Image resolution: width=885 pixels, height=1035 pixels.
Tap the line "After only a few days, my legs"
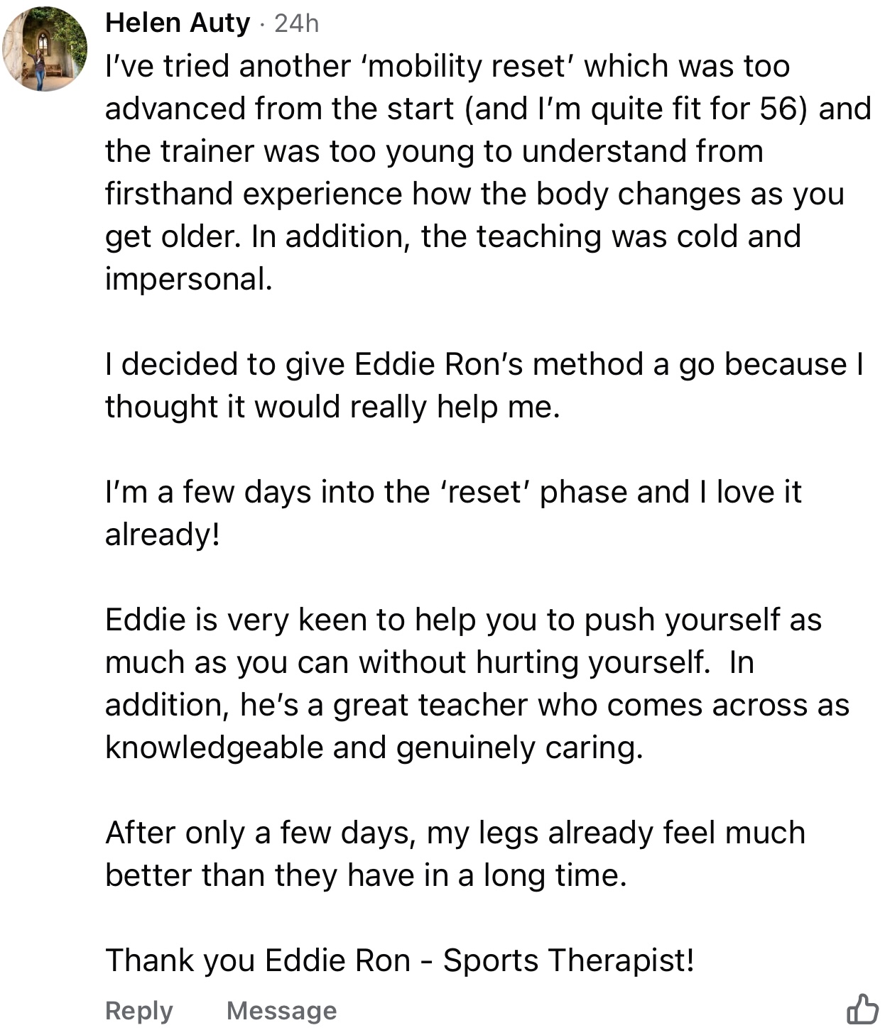coord(455,833)
